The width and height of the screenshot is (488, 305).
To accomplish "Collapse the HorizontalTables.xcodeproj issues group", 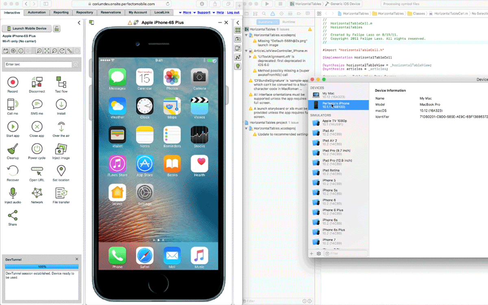I will pos(246,35).
